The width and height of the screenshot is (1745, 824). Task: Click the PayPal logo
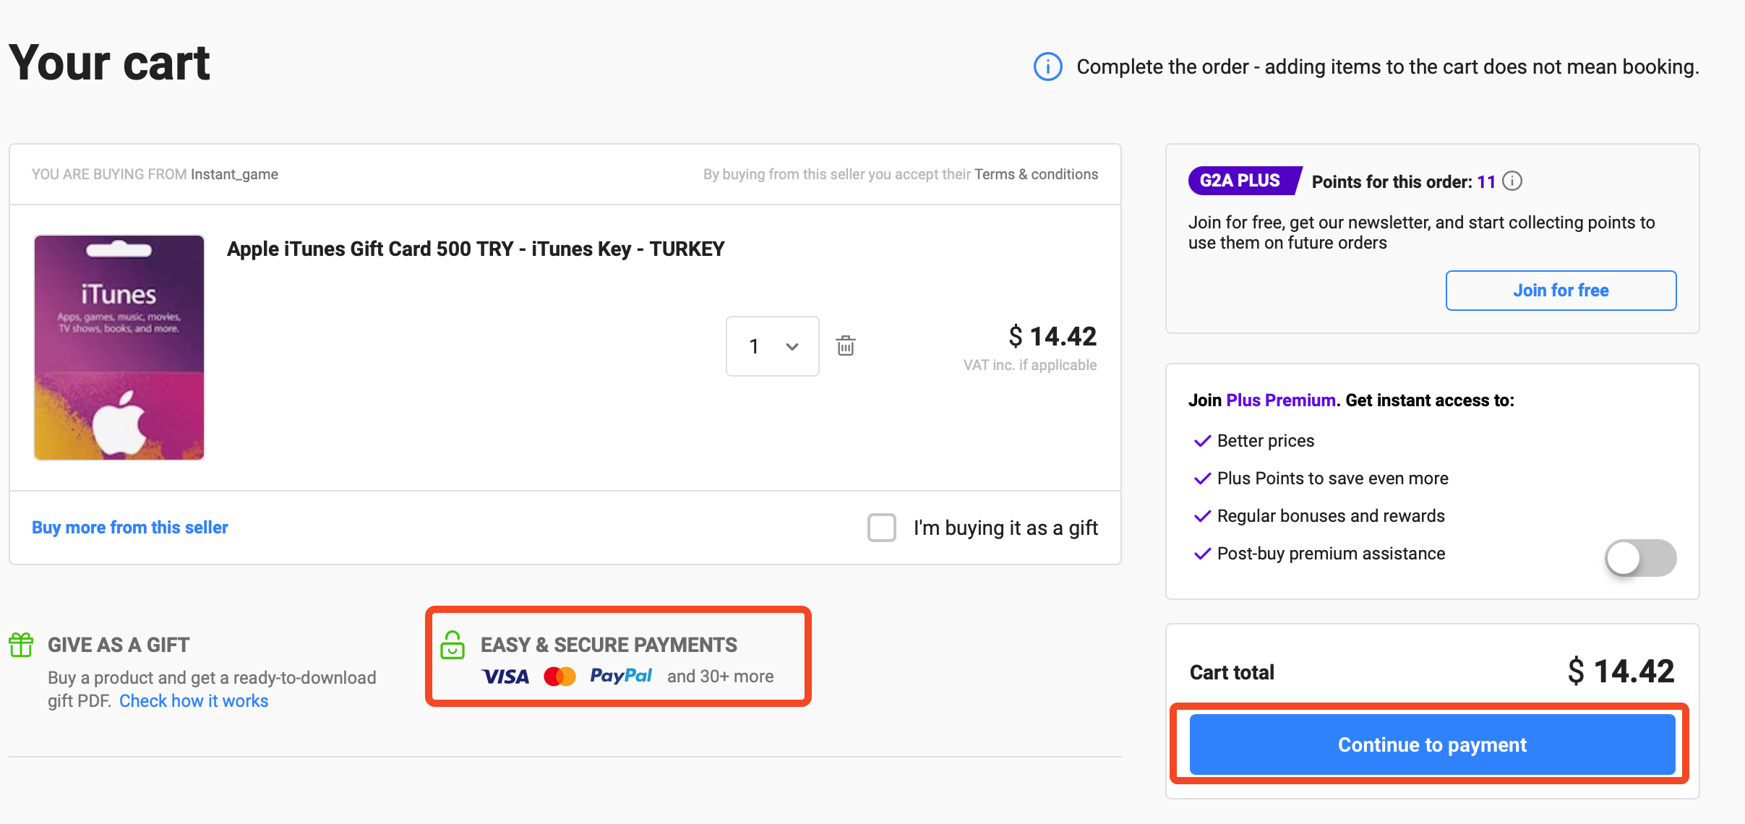[x=621, y=676]
